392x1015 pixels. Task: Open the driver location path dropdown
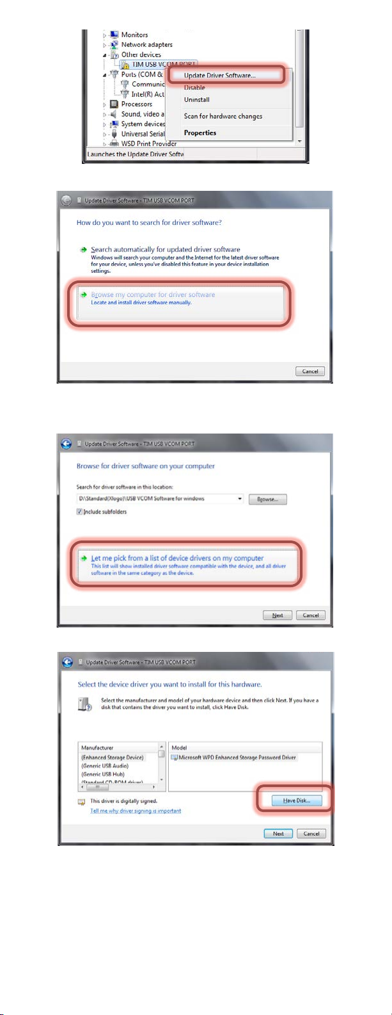pos(240,499)
